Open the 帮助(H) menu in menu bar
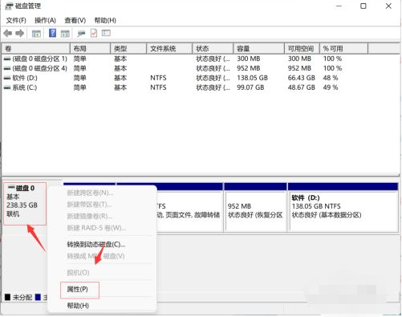402x317 pixels. [x=105, y=20]
